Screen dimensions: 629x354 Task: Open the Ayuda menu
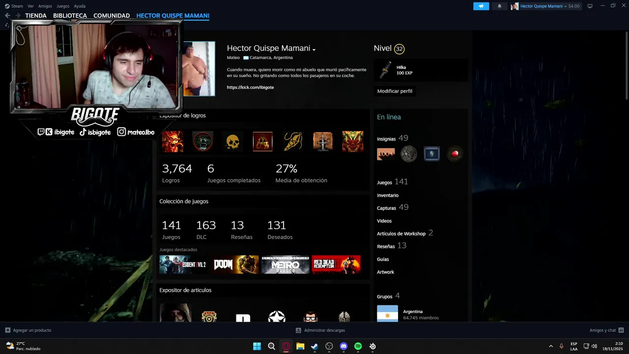pyautogui.click(x=80, y=6)
